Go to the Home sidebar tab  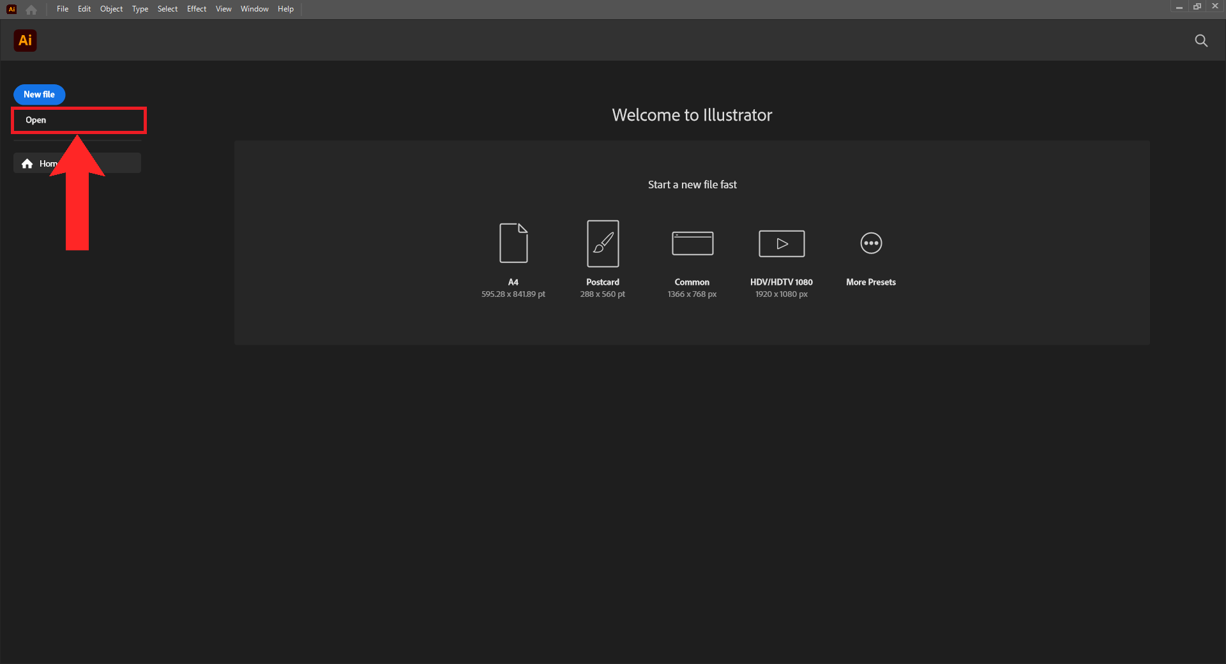(x=77, y=163)
